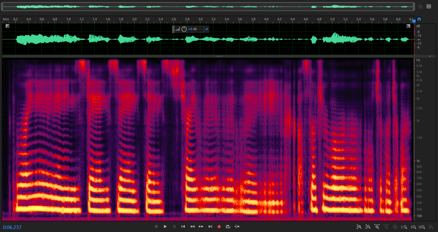Click Zoom Out Time icon

click(x=386, y=227)
